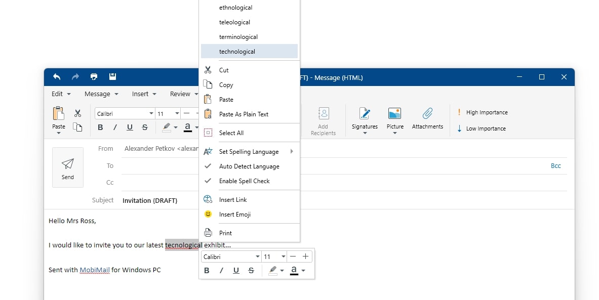Select Paste As Plain Text menu entry
The width and height of the screenshot is (599, 300).
click(x=244, y=114)
